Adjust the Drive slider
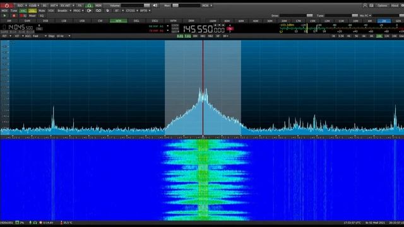This screenshot has height=227, width=404. coord(296,16)
